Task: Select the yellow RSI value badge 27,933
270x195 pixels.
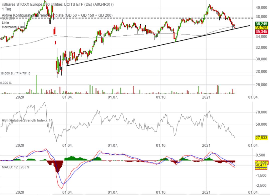Action: [261, 138]
